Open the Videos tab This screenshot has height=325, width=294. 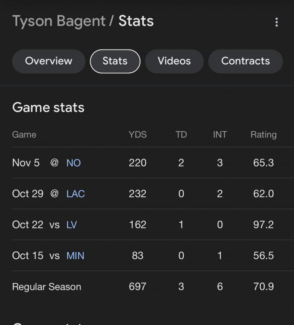(x=174, y=61)
